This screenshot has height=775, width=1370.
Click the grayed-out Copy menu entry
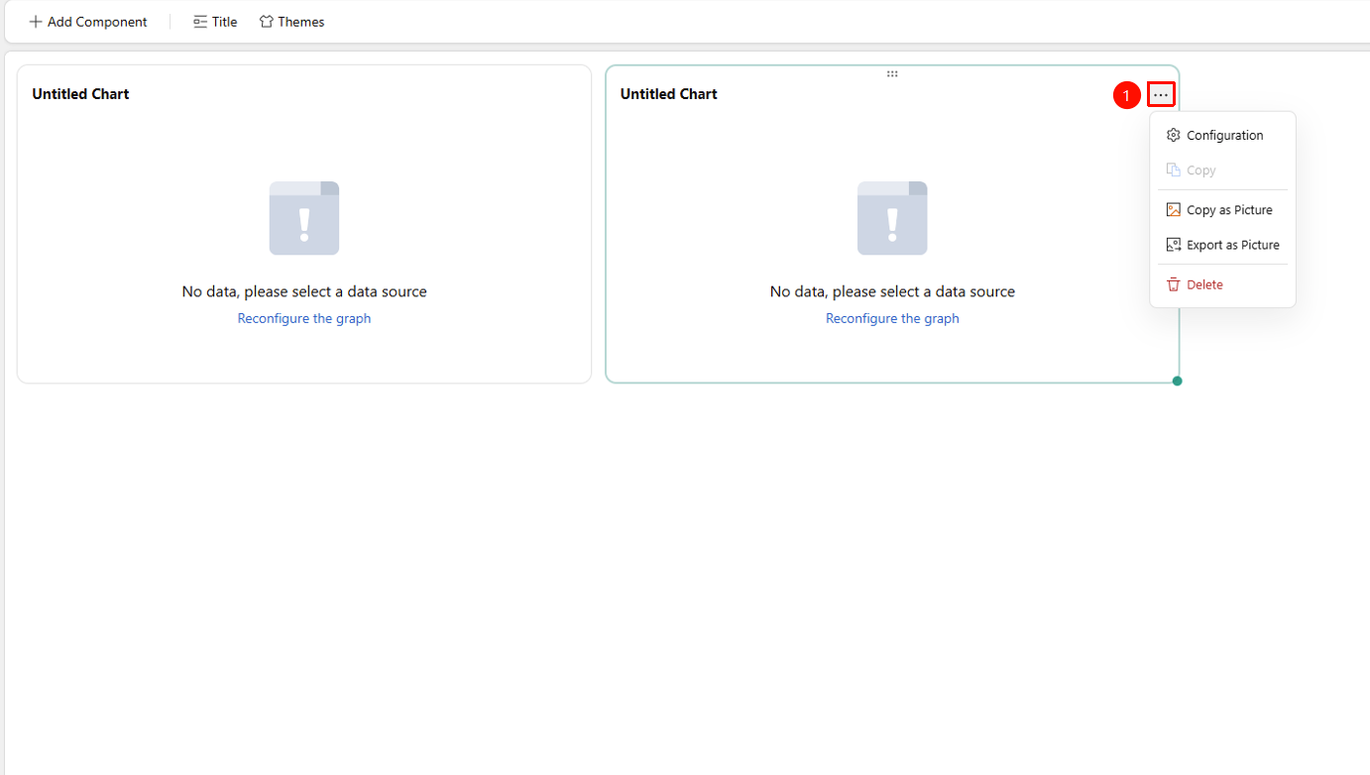coord(1222,170)
